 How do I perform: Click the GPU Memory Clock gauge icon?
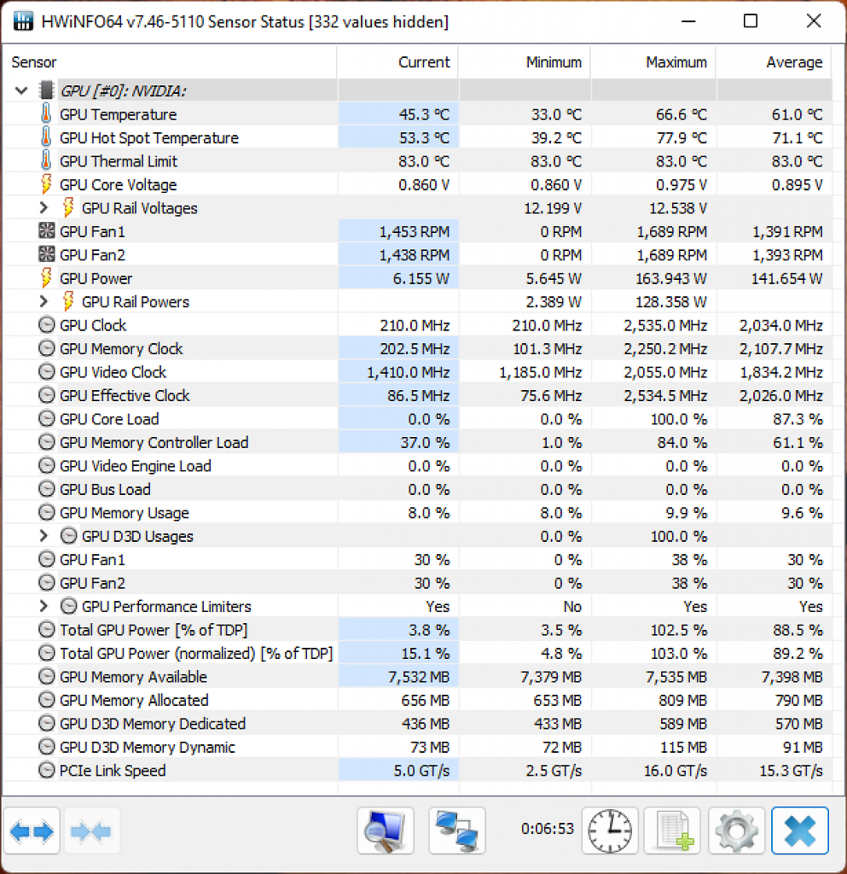point(46,348)
